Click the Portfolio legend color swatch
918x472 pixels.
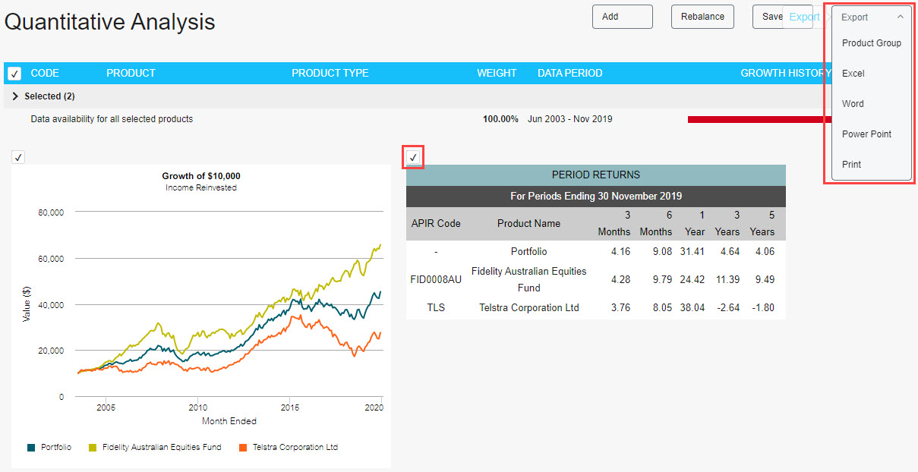(31, 448)
